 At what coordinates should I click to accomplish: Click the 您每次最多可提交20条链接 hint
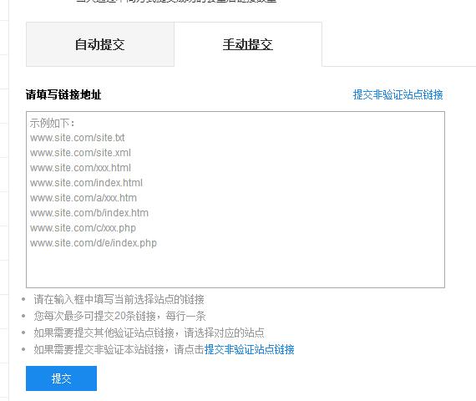point(94,316)
